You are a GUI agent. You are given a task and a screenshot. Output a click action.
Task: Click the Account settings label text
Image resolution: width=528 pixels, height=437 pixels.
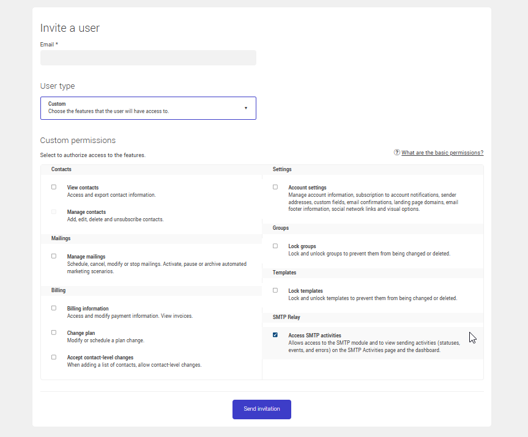(x=307, y=188)
